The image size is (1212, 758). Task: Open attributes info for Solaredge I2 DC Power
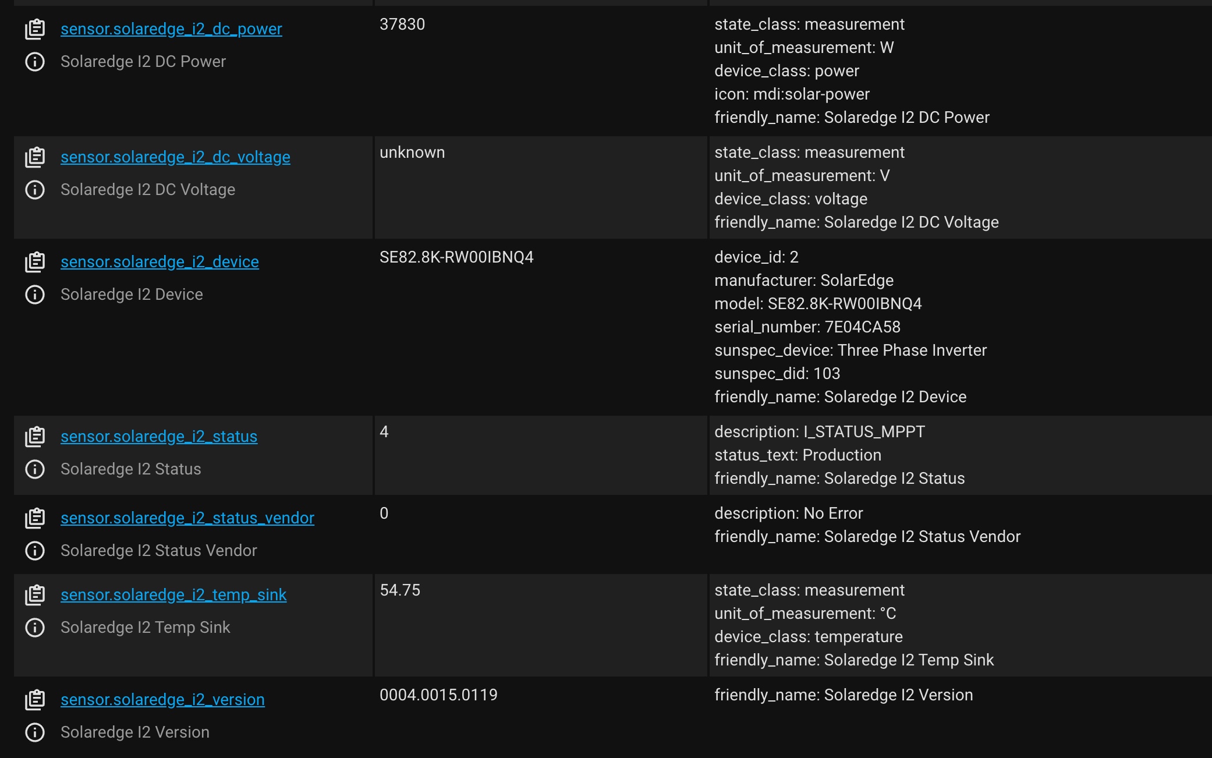(36, 61)
